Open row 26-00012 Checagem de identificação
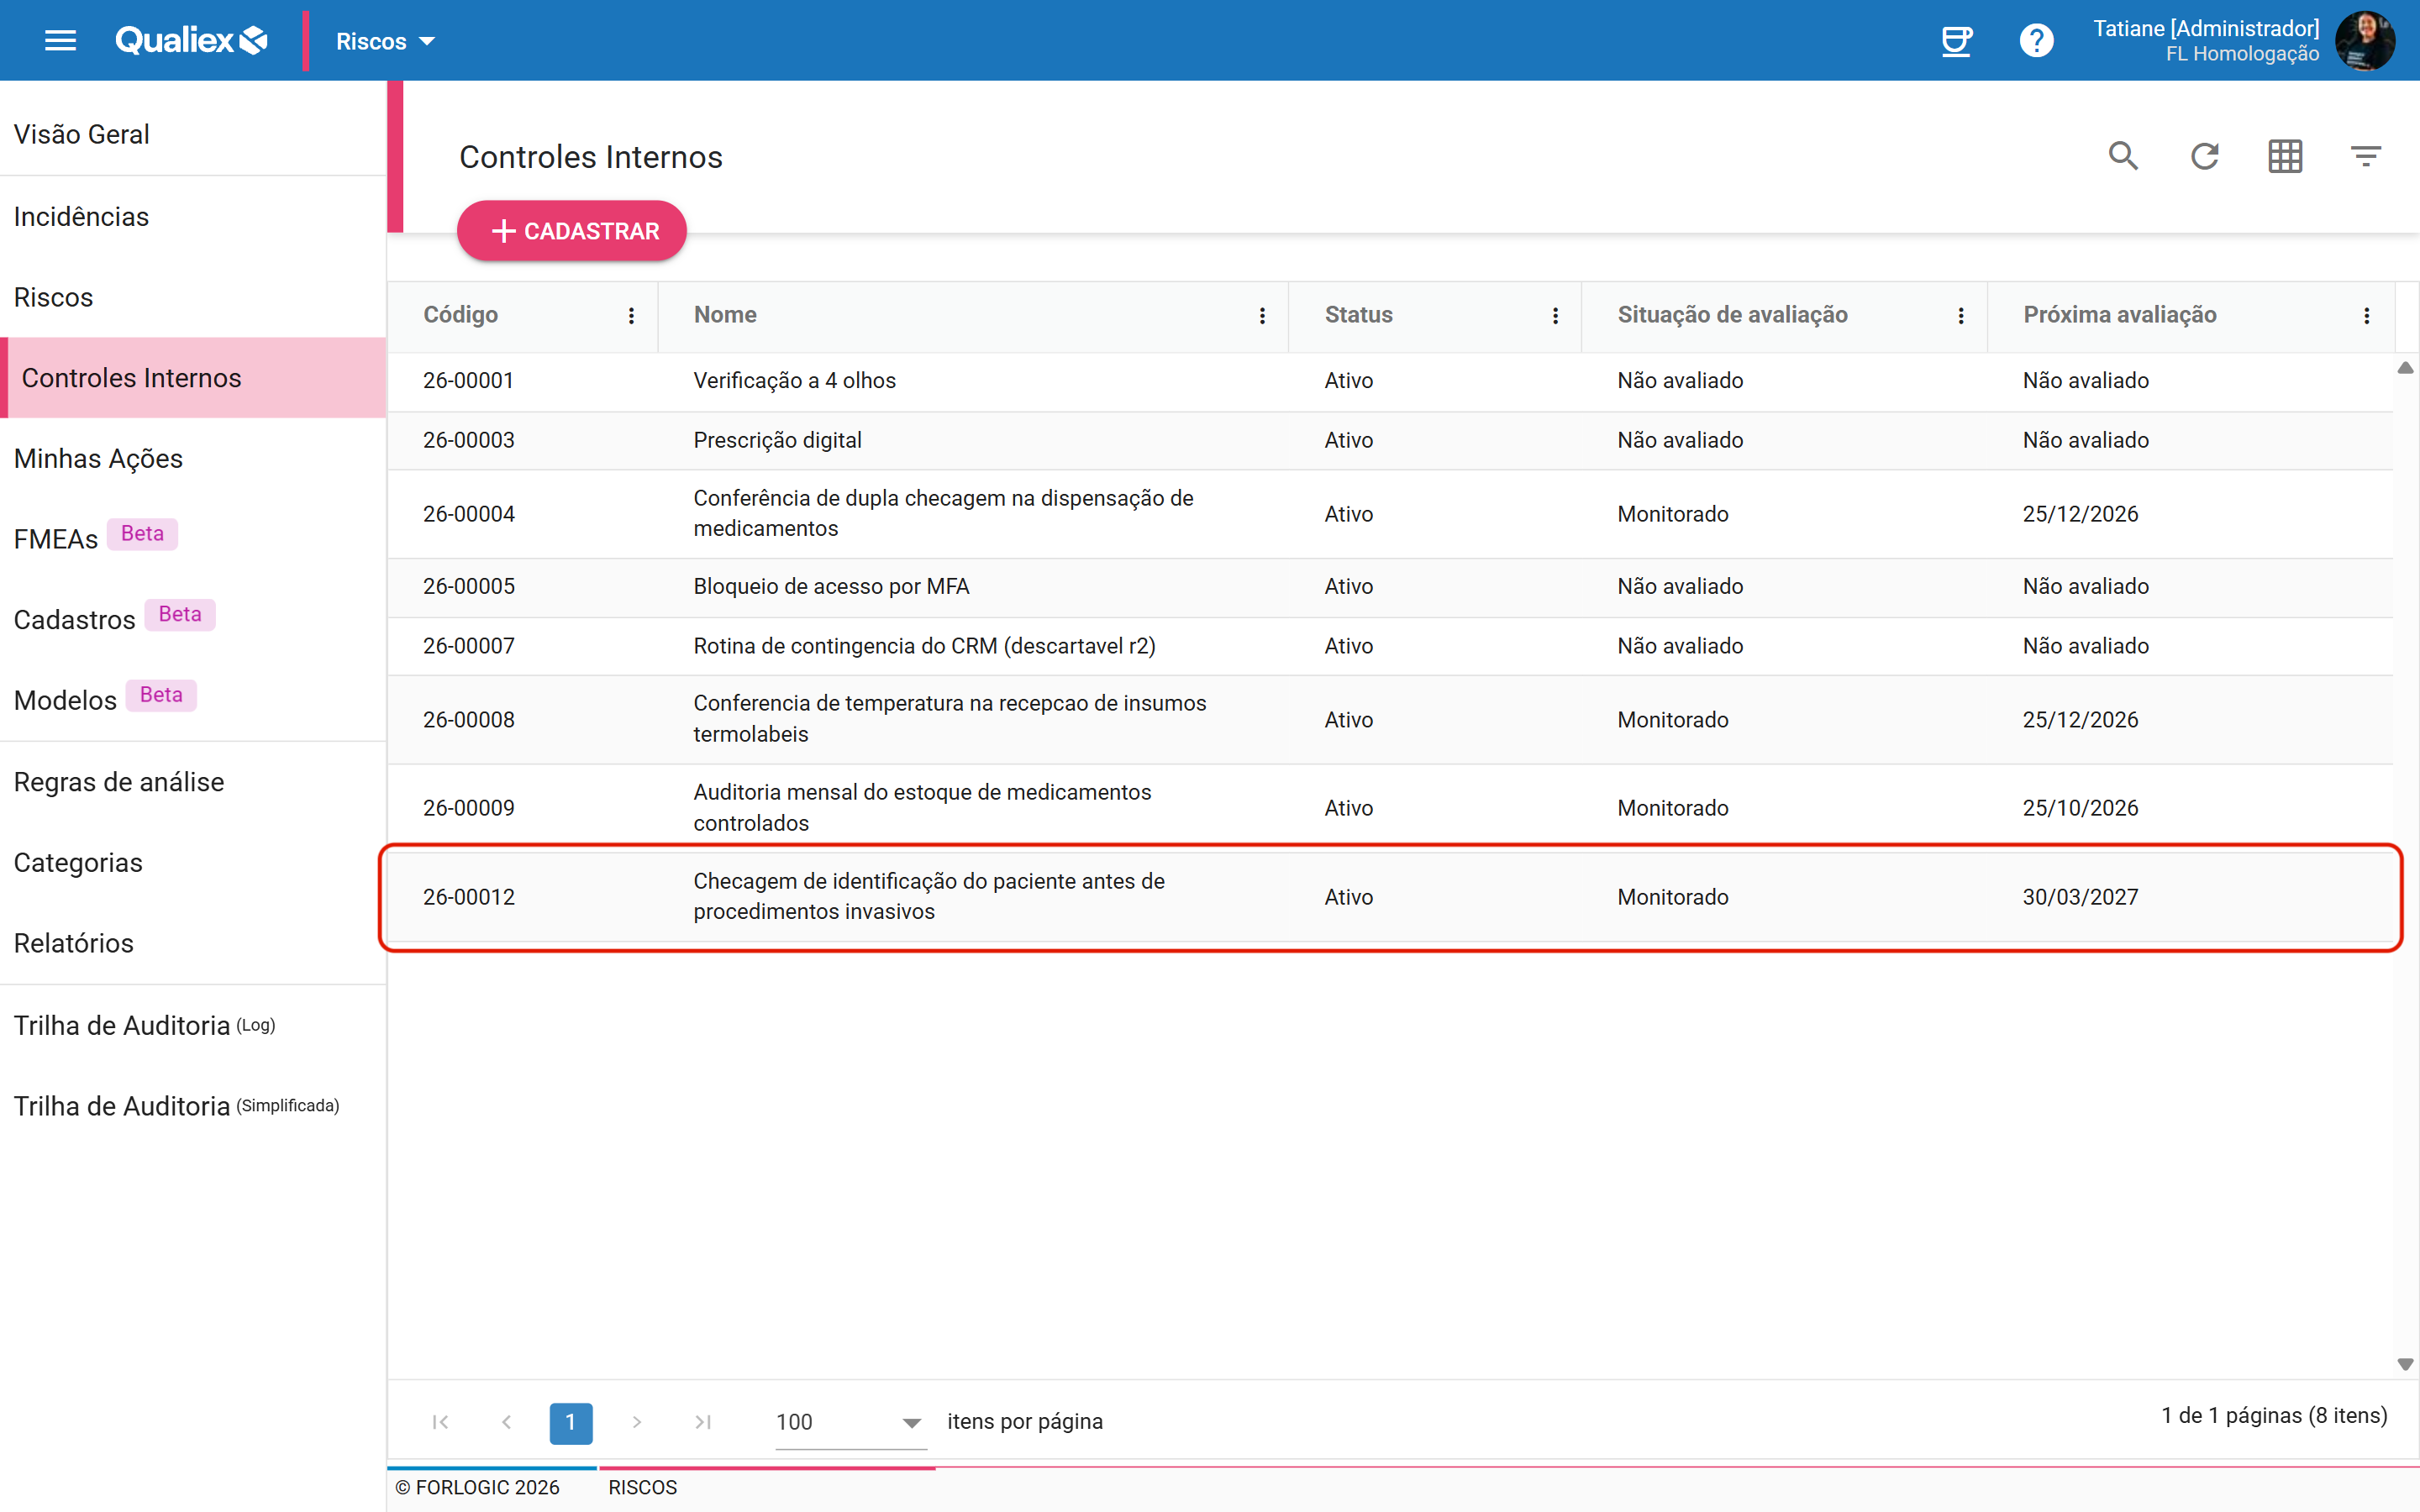This screenshot has height=1512, width=2420. 1390,897
